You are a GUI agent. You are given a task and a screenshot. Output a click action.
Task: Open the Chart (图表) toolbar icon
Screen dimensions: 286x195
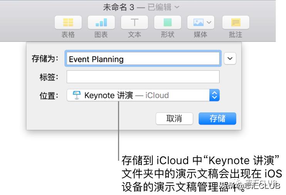click(x=101, y=23)
